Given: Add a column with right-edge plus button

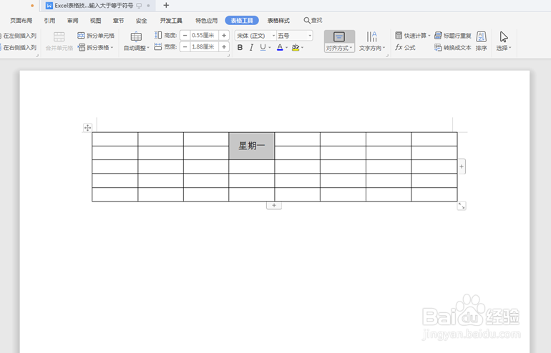Looking at the screenshot, I should coord(462,166).
